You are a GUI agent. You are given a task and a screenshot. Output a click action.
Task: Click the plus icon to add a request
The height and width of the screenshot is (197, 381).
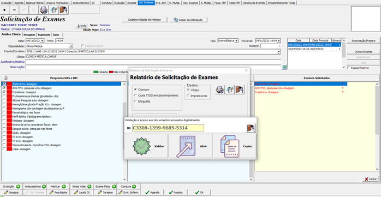point(4,10)
